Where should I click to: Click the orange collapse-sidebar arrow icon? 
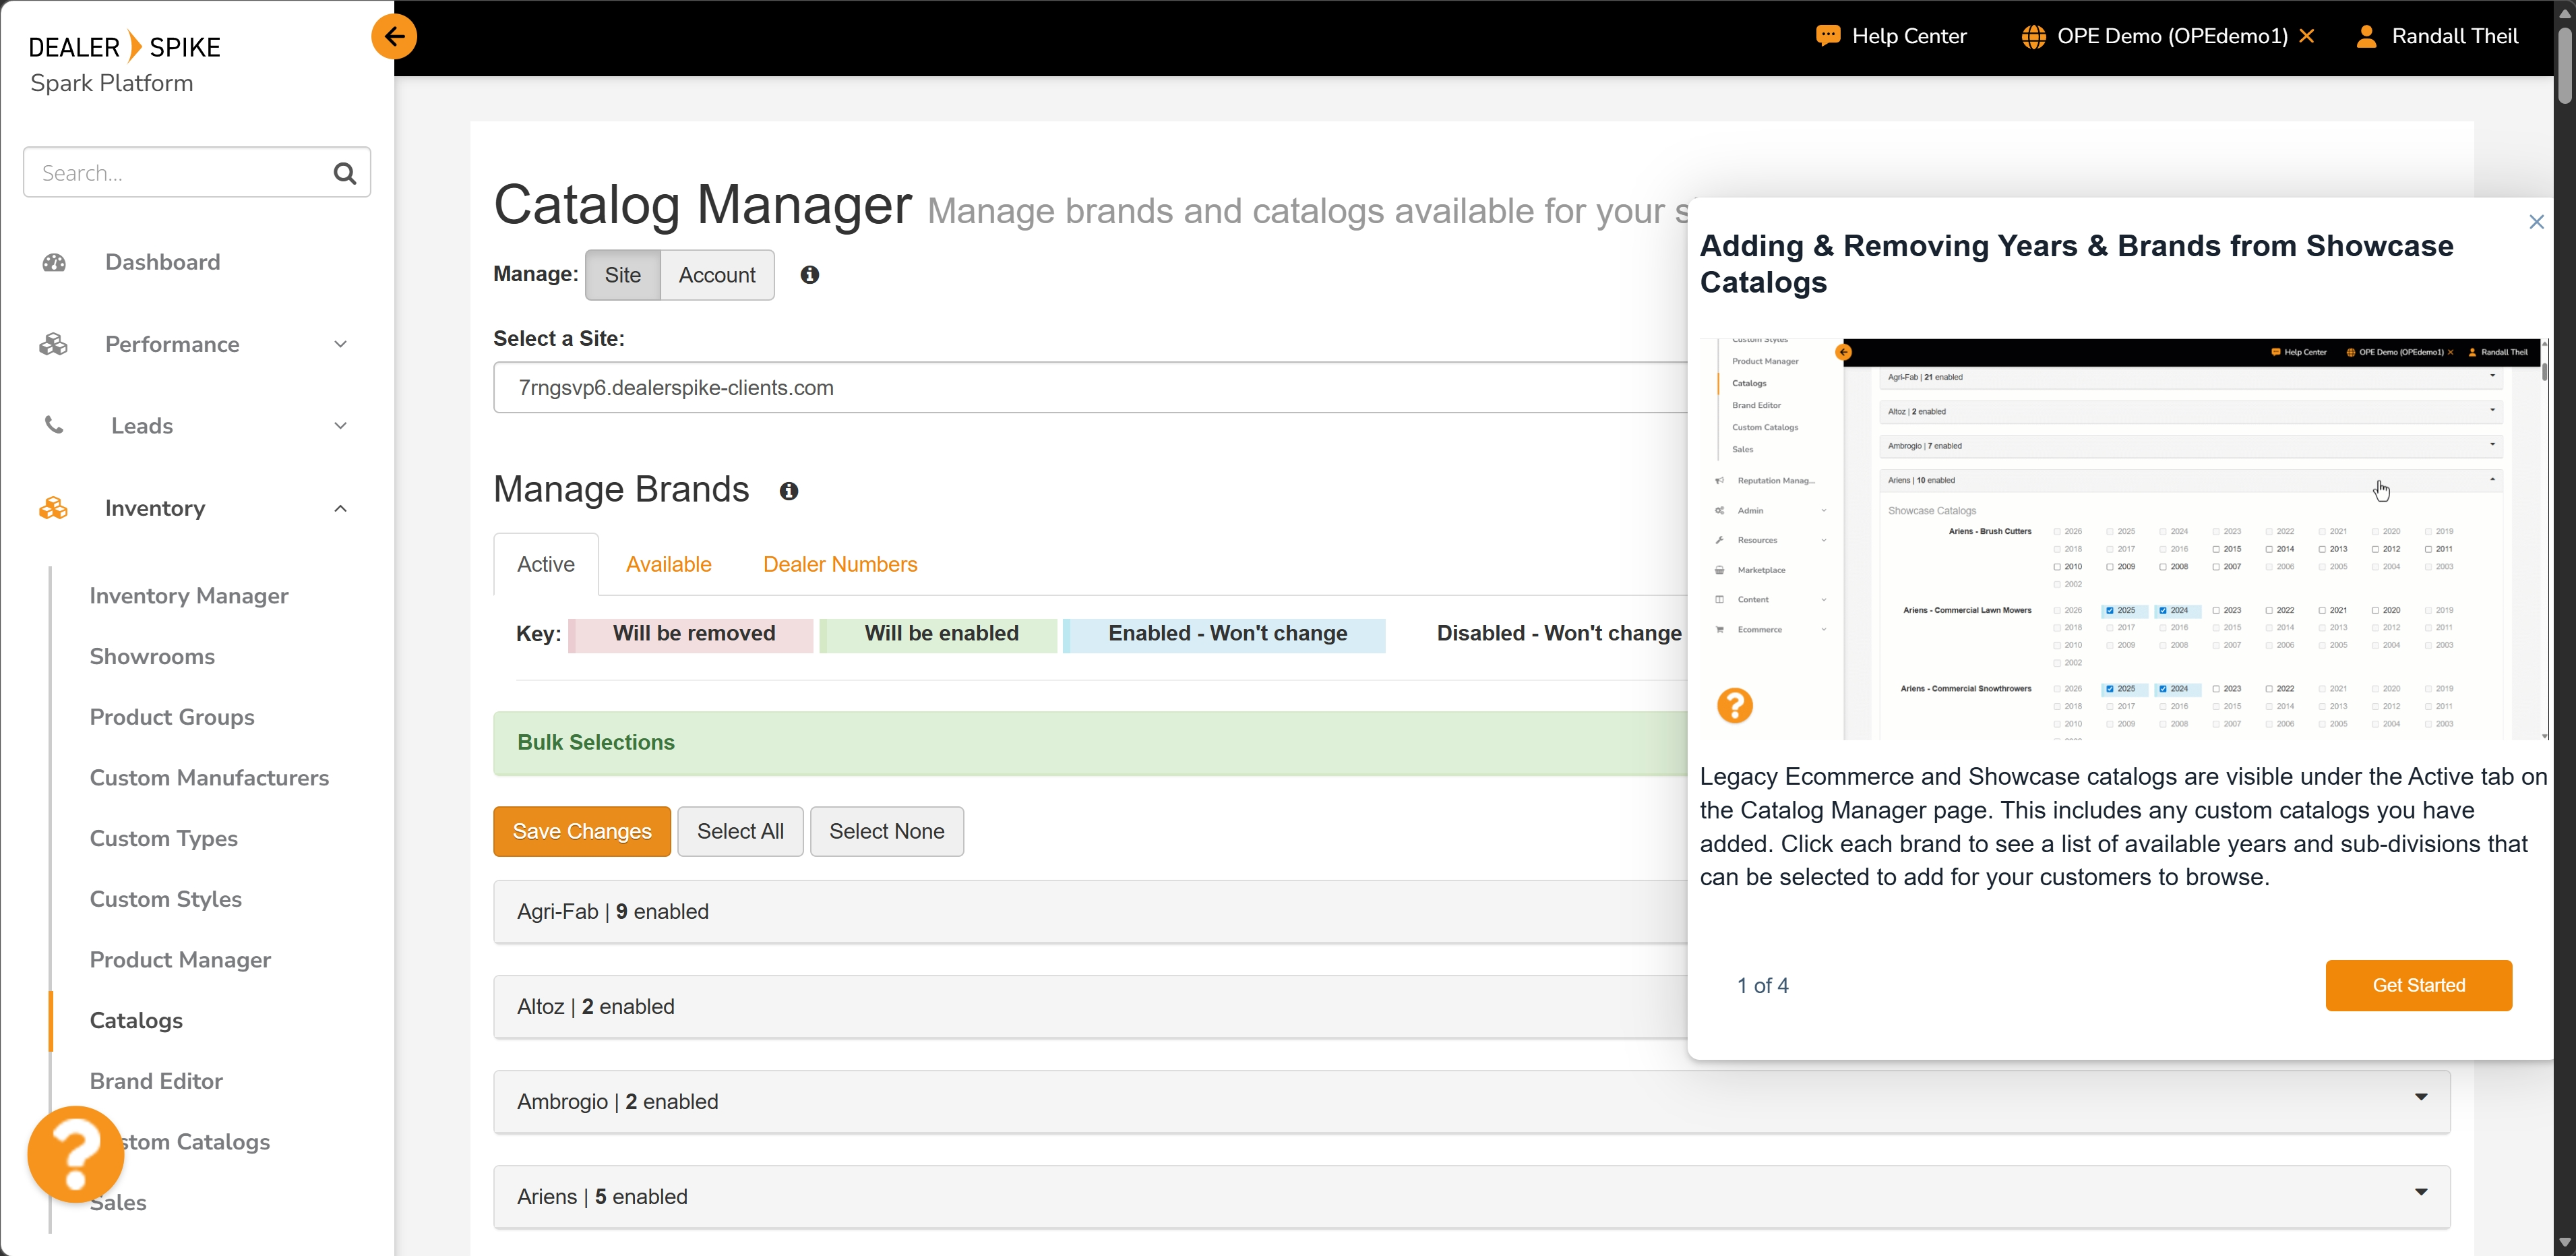click(394, 37)
